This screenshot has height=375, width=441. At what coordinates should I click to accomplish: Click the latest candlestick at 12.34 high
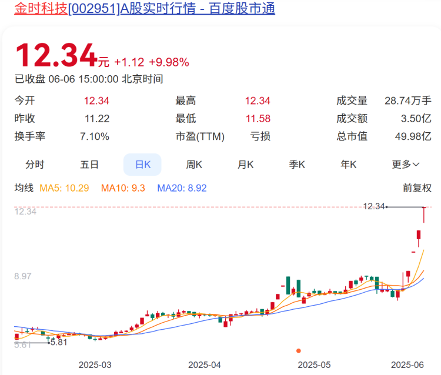(424, 215)
